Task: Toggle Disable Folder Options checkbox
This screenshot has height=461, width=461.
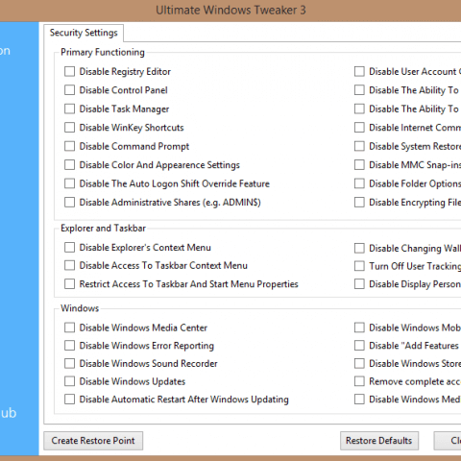Action: click(359, 183)
